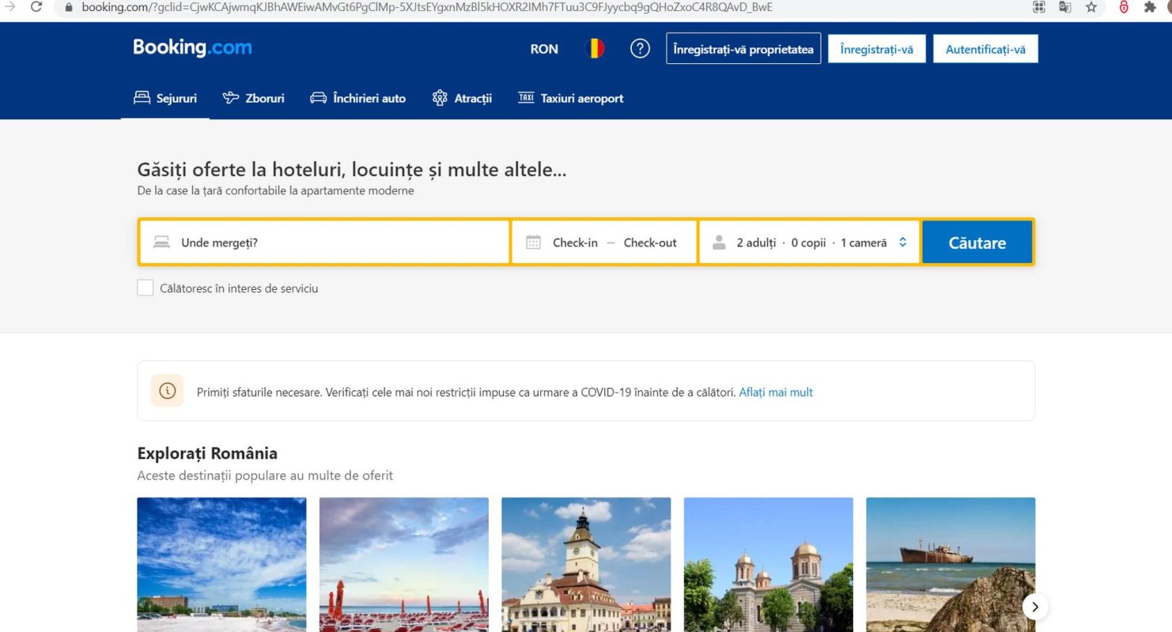Open Închirieri auto via the car icon

(x=318, y=97)
